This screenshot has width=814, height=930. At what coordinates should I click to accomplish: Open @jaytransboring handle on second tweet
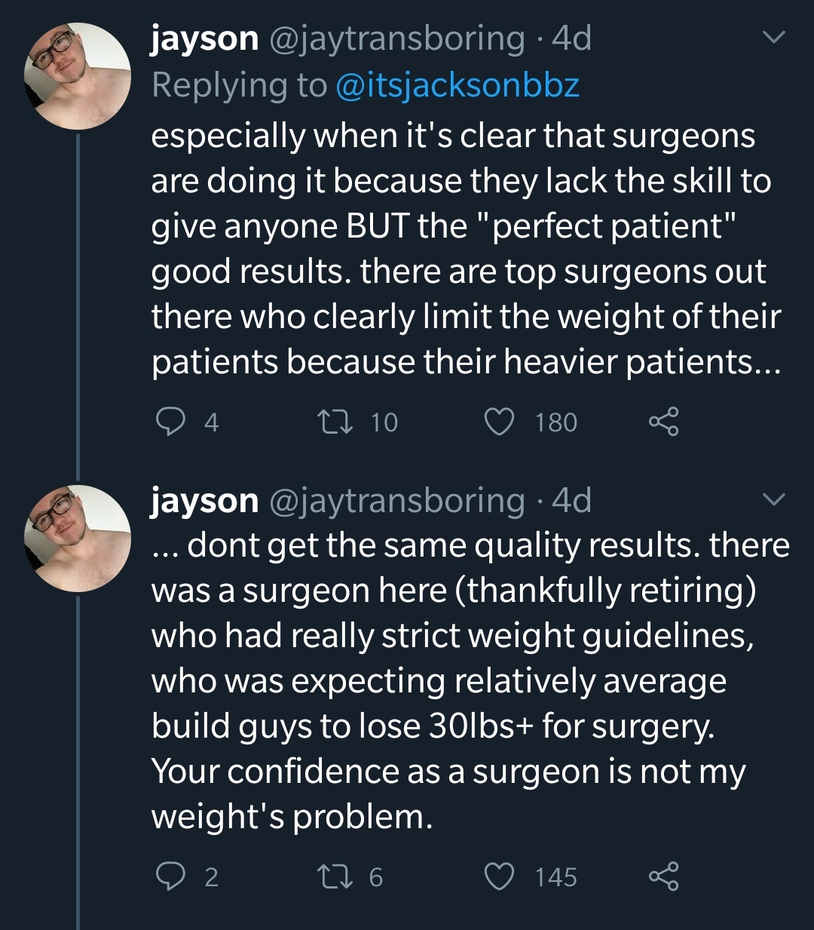click(x=397, y=501)
